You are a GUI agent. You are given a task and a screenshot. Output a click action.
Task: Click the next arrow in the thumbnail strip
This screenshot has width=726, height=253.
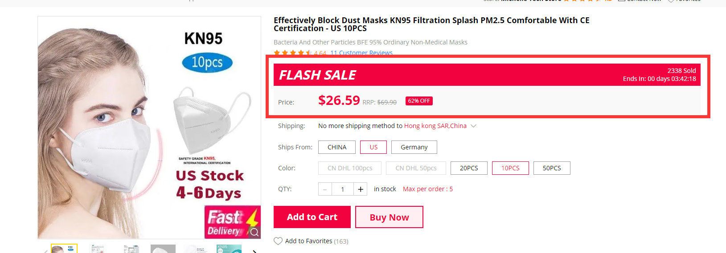254,251
